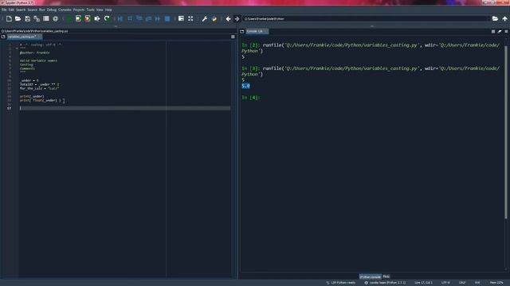Re-run the last script
510x286 pixels.
[107, 19]
